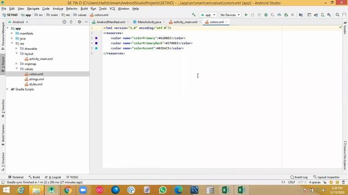Open the Build tool window
This screenshot has width=348, height=195.
tap(34, 177)
